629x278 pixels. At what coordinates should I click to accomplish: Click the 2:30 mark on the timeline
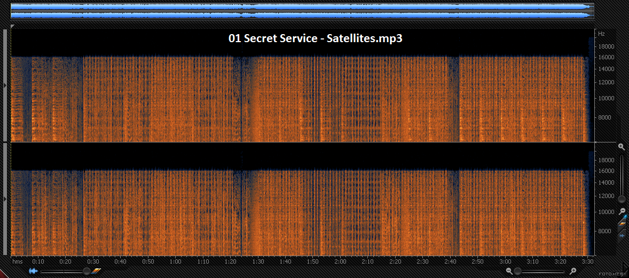[422, 261]
